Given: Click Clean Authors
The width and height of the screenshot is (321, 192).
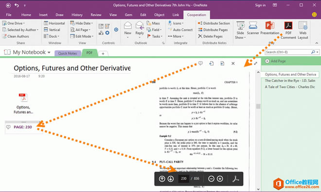Looking at the screenshot, I should pyautogui.click(x=16, y=36).
